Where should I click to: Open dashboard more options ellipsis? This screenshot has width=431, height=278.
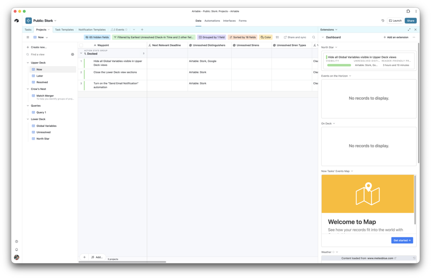414,37
